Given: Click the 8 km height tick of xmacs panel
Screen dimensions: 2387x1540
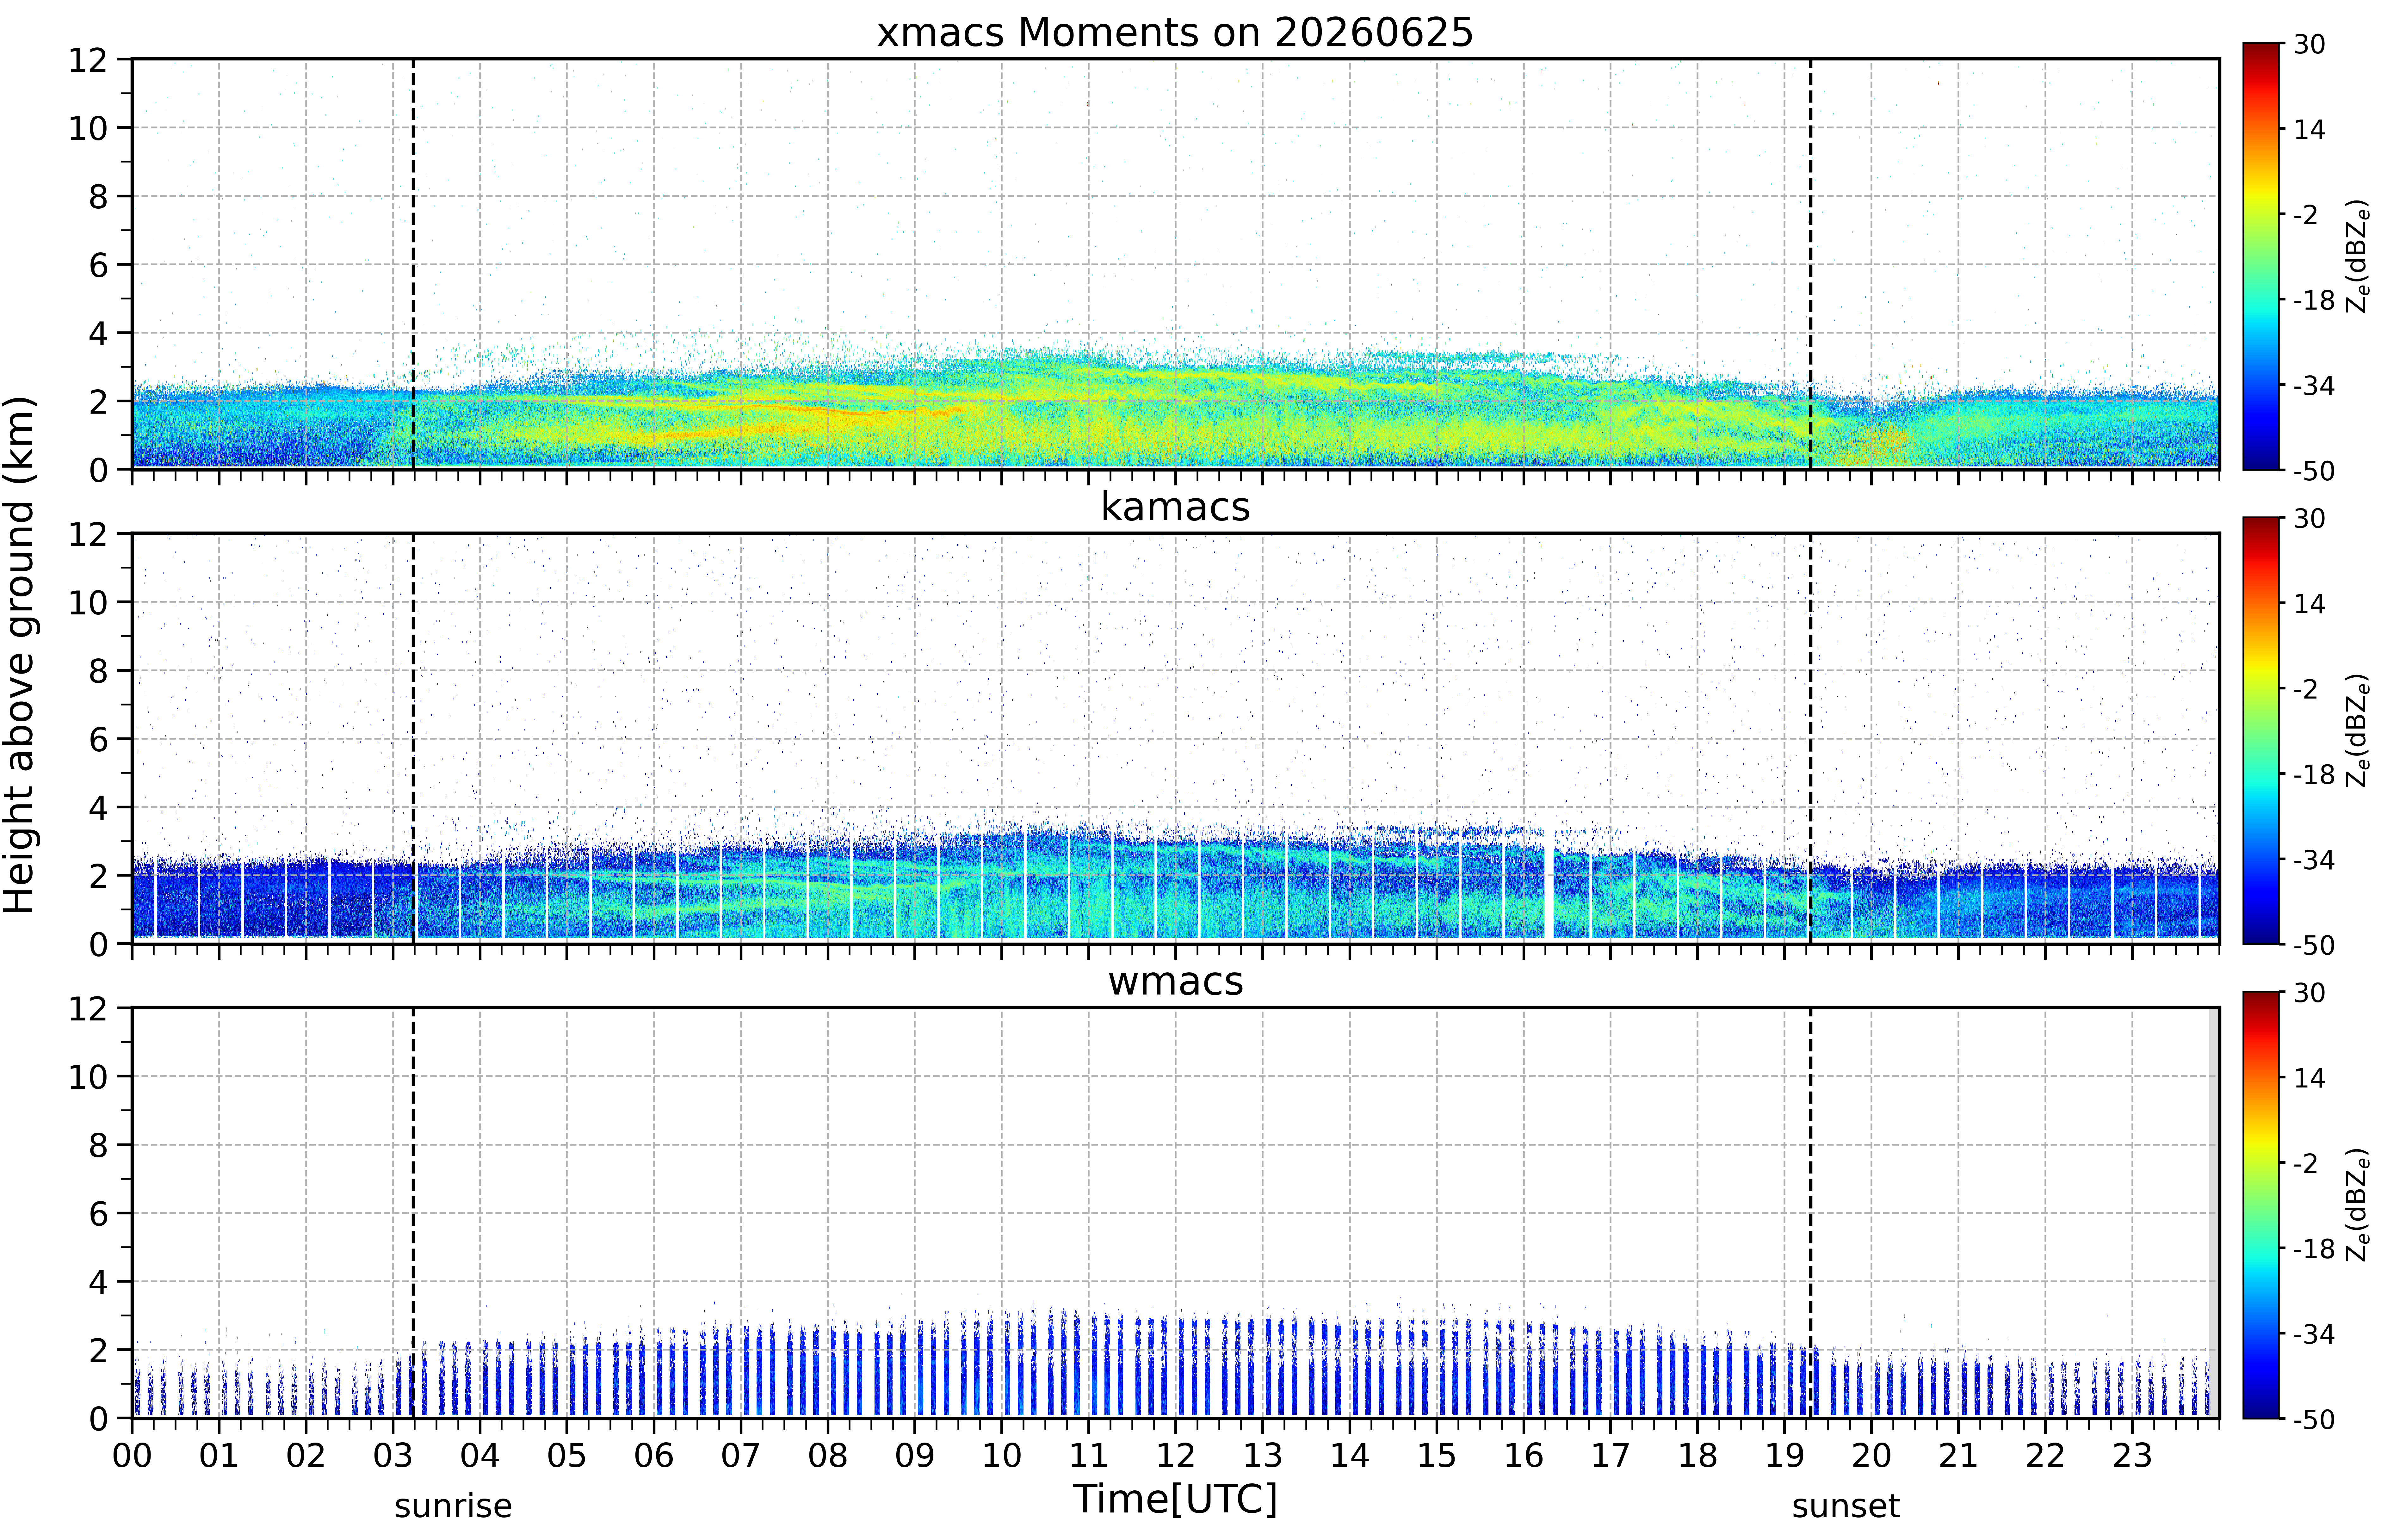Looking at the screenshot, I should [98, 197].
